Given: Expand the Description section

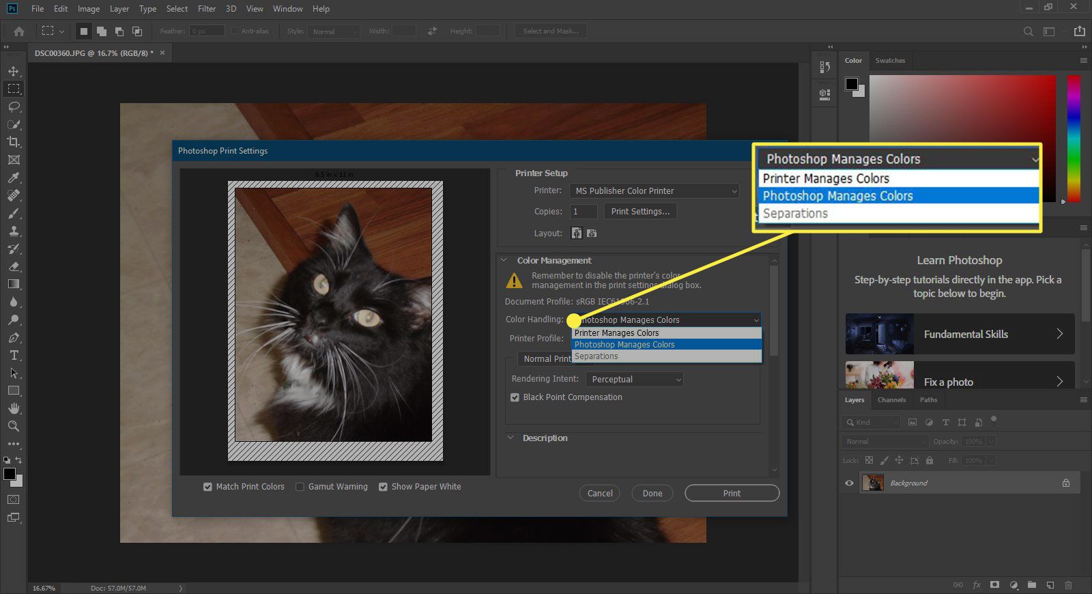Looking at the screenshot, I should pos(511,438).
